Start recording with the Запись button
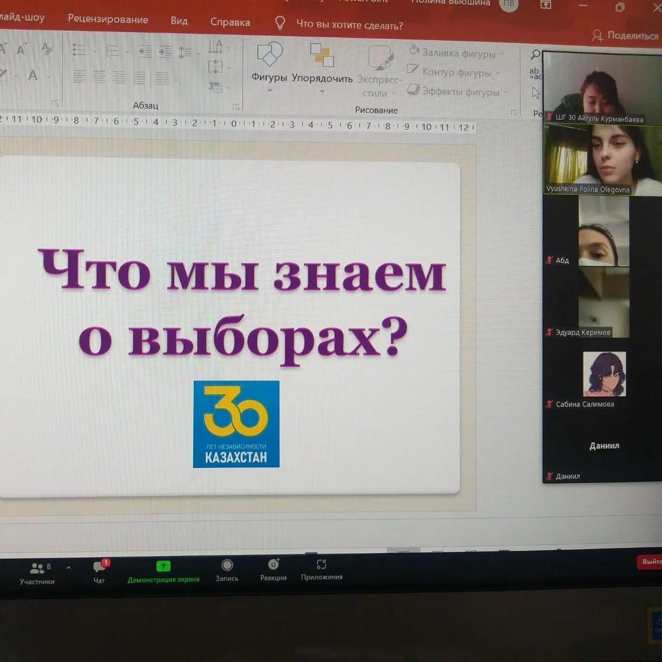This screenshot has height=662, width=662. tap(227, 570)
